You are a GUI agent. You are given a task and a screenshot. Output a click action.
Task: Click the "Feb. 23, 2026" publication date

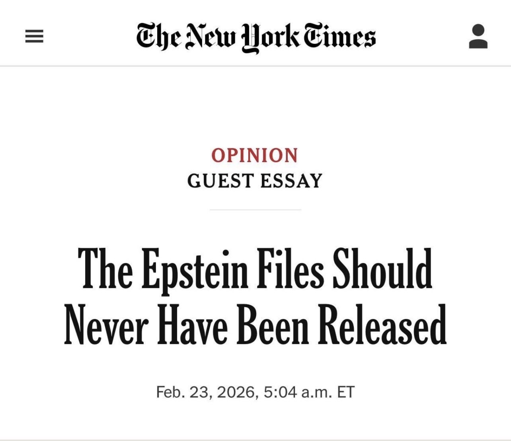[205, 392]
